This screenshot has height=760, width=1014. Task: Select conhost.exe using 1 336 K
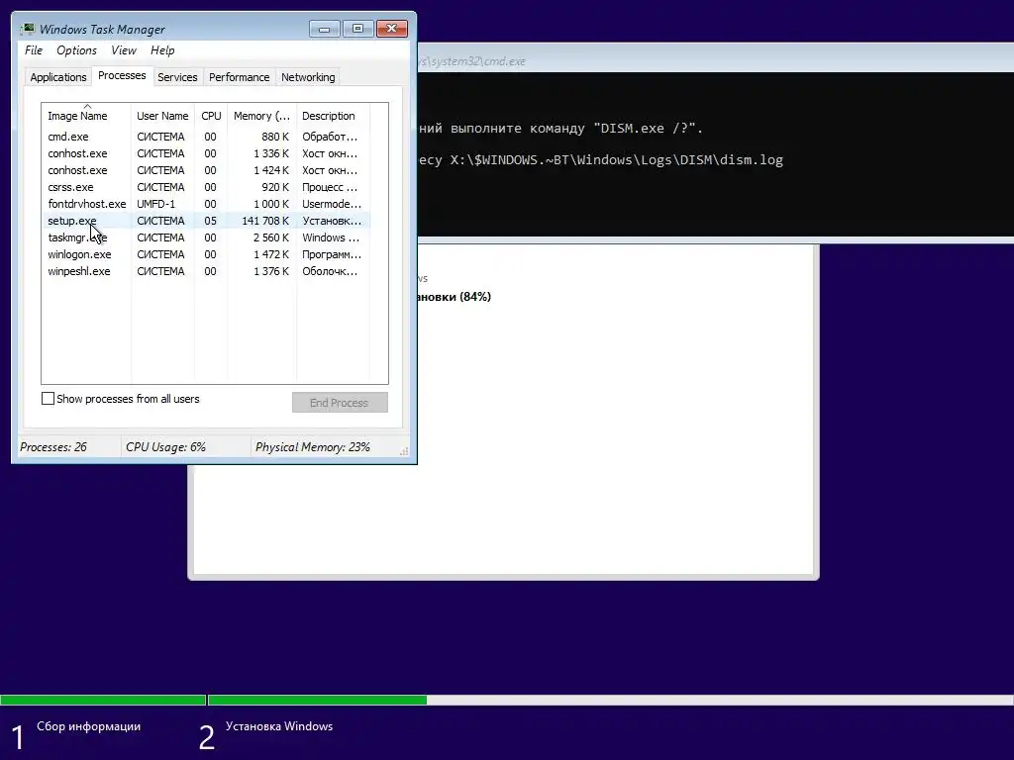coord(206,153)
